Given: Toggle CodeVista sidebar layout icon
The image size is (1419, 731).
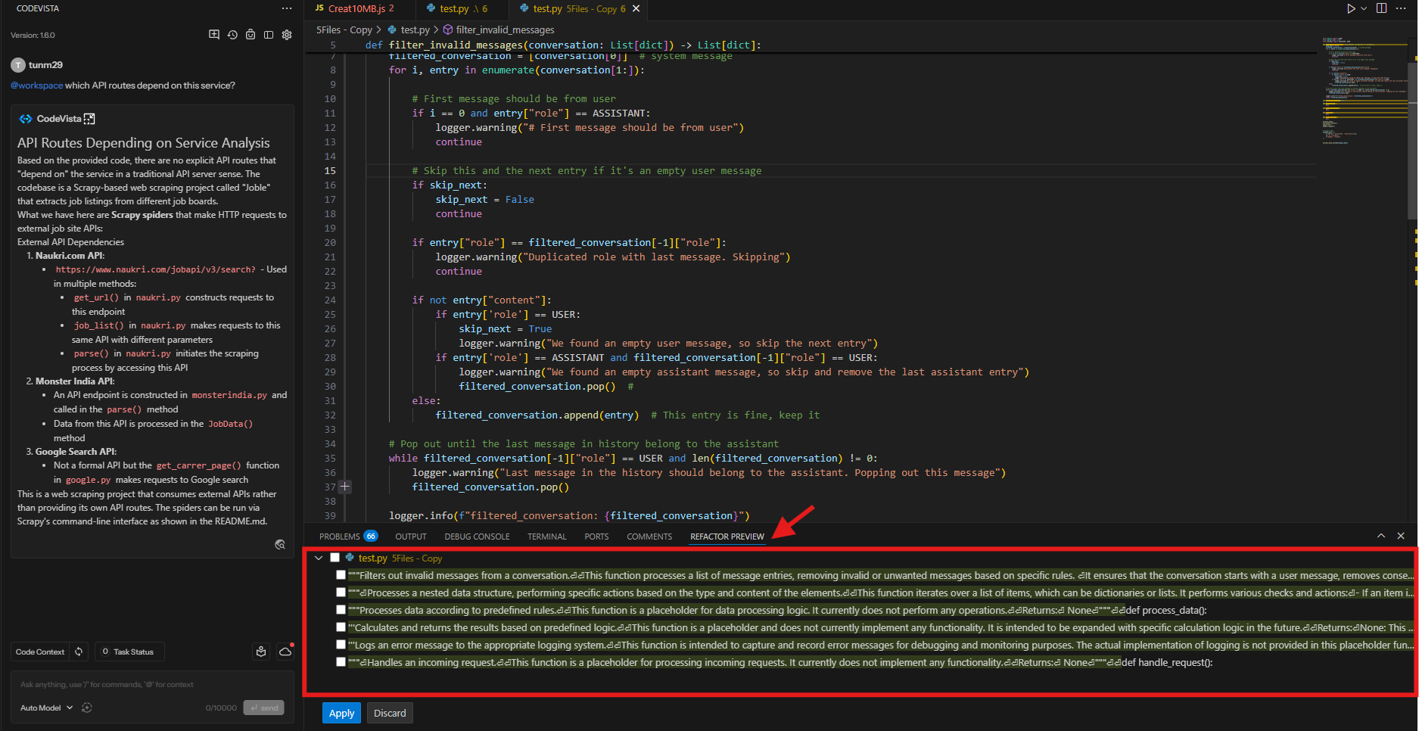Looking at the screenshot, I should point(269,35).
